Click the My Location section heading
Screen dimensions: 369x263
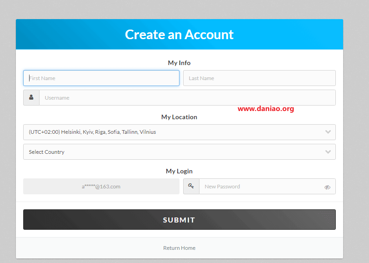tap(179, 117)
